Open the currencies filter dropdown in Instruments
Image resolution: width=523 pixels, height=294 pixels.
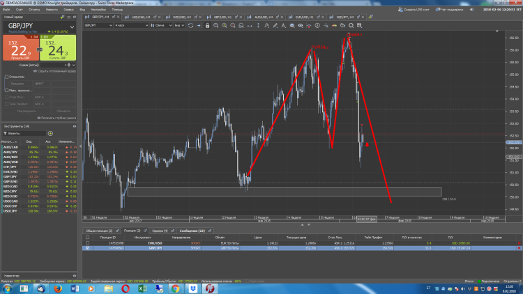24,133
